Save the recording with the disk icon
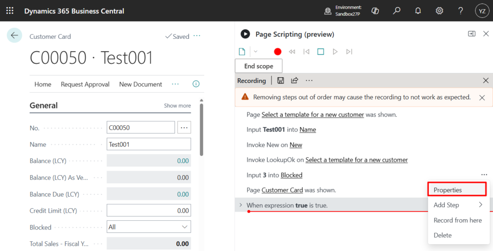 pyautogui.click(x=281, y=81)
